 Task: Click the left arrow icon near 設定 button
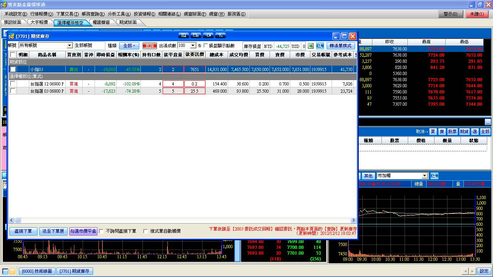[x=465, y=271]
